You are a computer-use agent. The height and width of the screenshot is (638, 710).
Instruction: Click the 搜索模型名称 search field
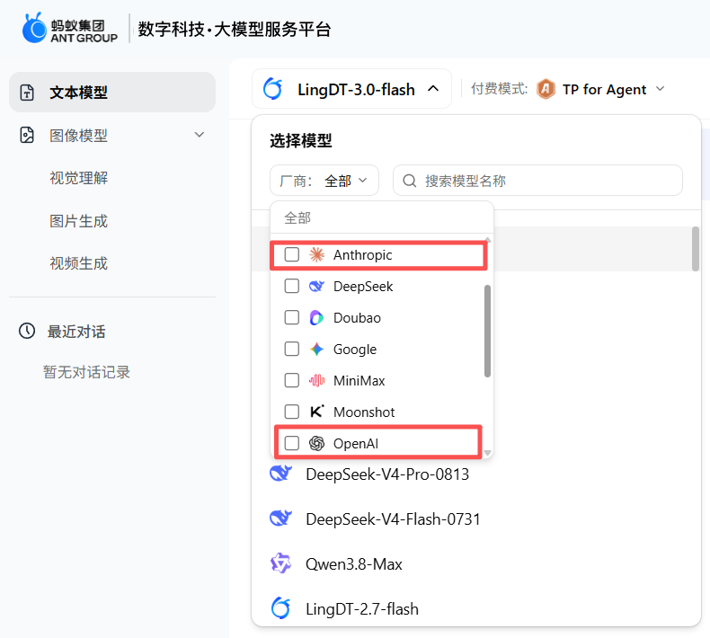tap(537, 181)
